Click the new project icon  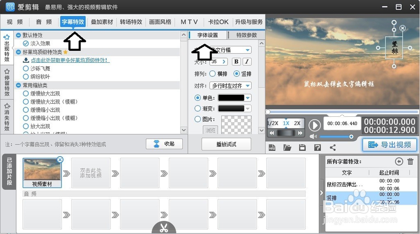[x=272, y=147]
